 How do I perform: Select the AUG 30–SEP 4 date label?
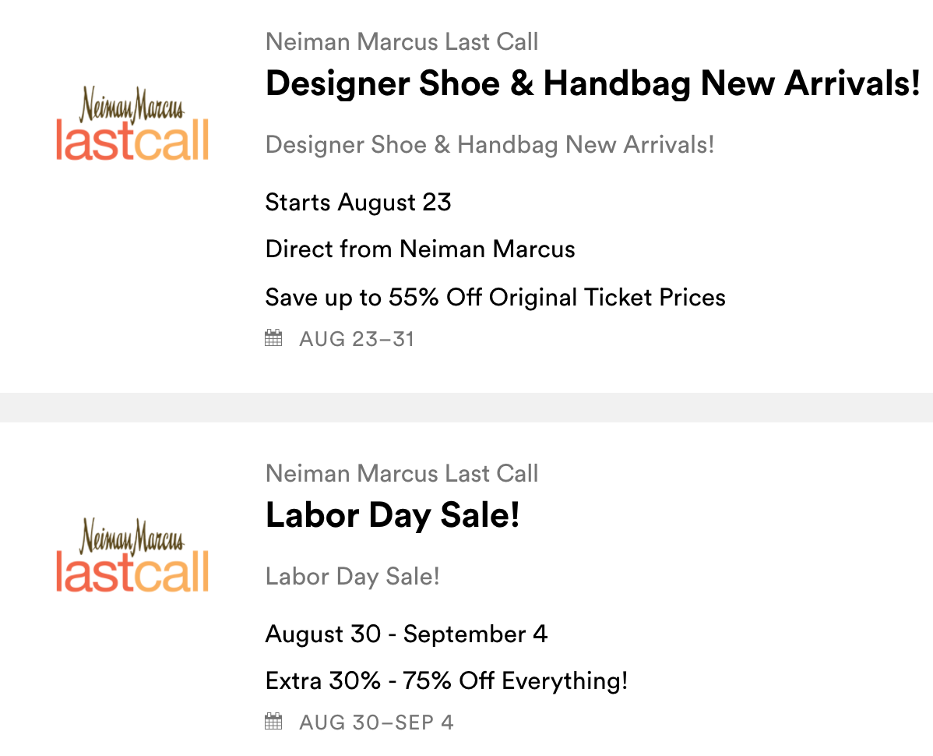click(376, 722)
